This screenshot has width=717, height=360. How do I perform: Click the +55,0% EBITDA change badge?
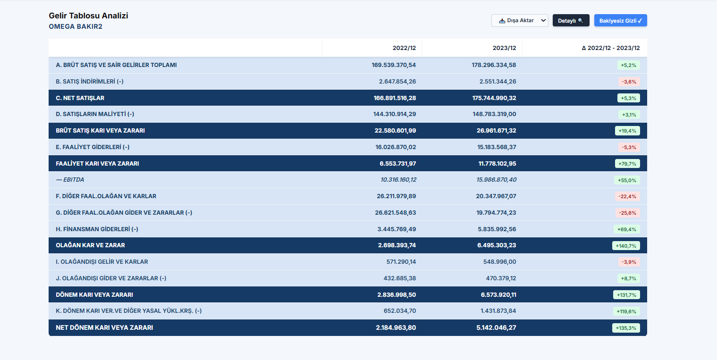627,180
